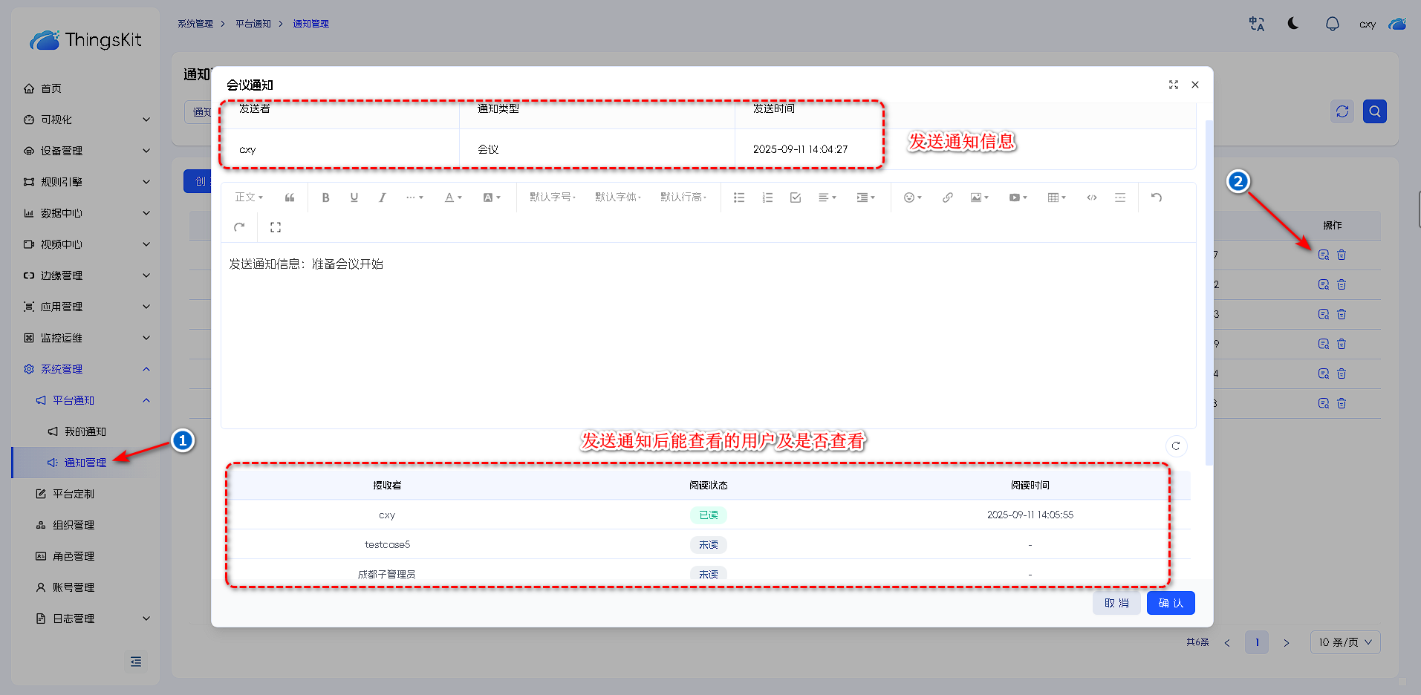The height and width of the screenshot is (695, 1421).
Task: Insert a link using link icon
Action: point(947,198)
